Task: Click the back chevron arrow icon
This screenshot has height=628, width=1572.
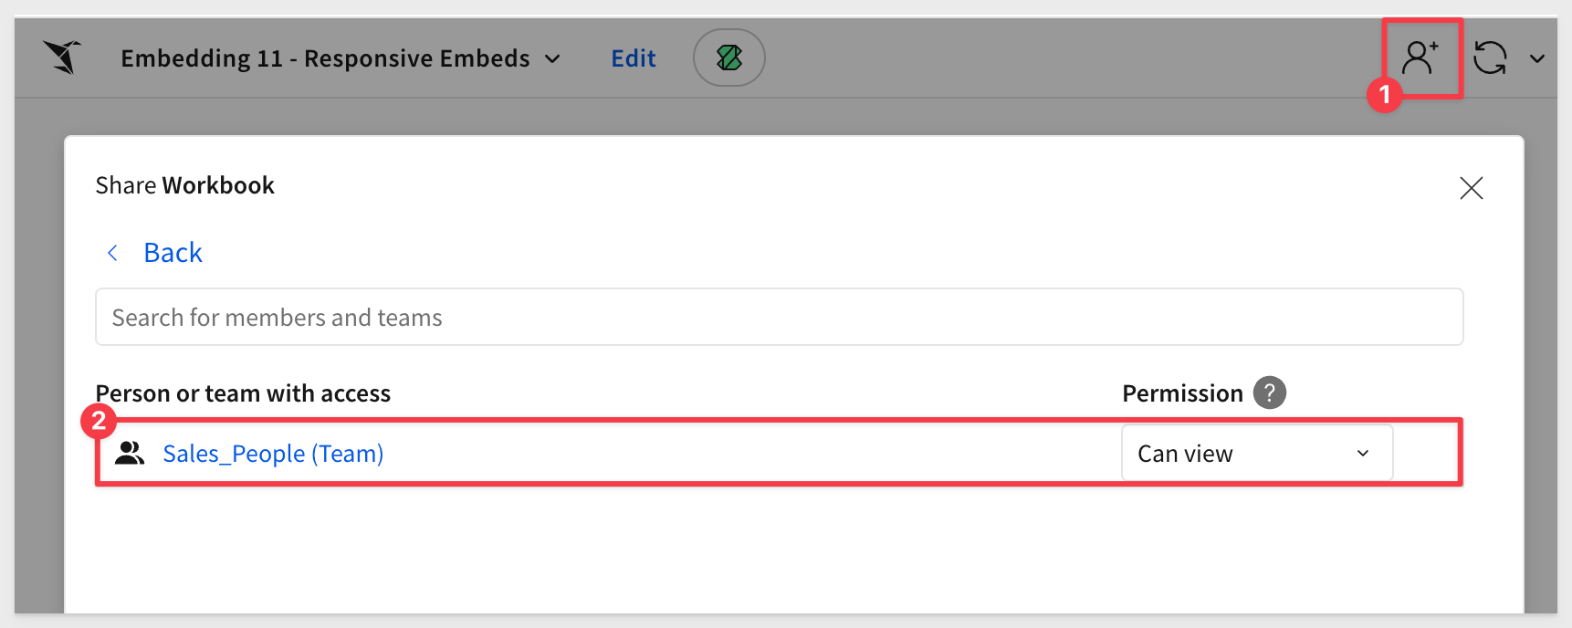Action: (113, 253)
